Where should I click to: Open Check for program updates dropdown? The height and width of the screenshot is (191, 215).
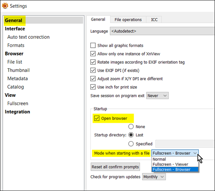(154, 177)
